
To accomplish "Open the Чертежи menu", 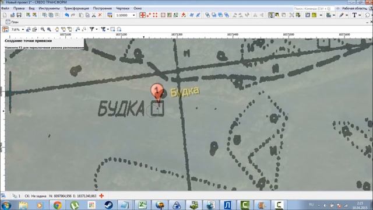I will (123, 8).
